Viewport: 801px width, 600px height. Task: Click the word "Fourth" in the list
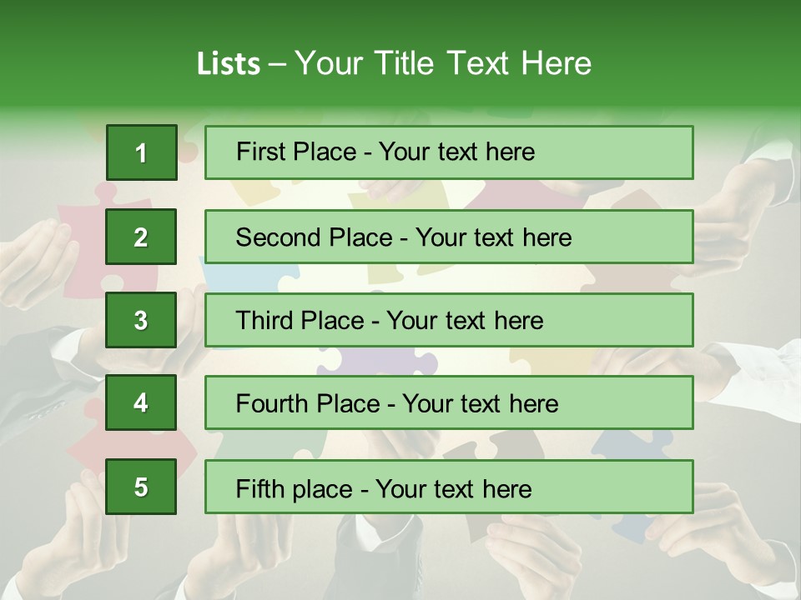[x=272, y=404]
